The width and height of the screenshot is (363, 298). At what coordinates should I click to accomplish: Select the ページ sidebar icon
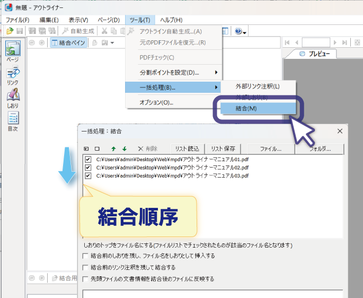(x=12, y=52)
